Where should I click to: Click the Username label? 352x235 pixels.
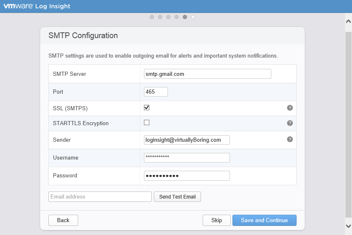pos(65,157)
